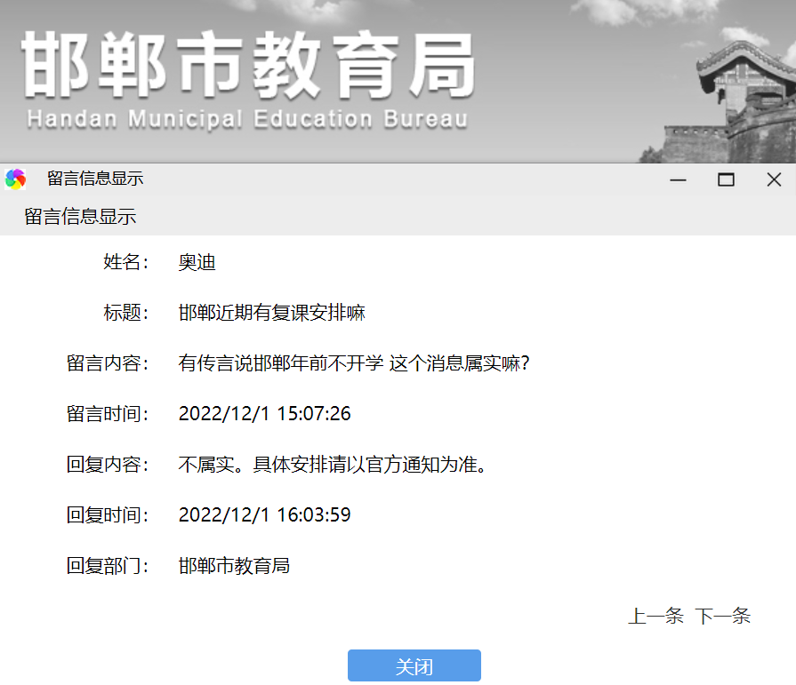The width and height of the screenshot is (796, 685).
Task: Click the 邯郸市教育局 banner title
Action: [248, 64]
